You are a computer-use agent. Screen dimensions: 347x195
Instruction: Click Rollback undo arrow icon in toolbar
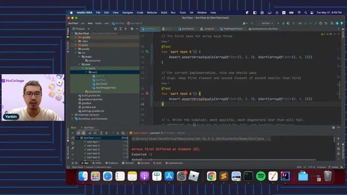(326, 23)
